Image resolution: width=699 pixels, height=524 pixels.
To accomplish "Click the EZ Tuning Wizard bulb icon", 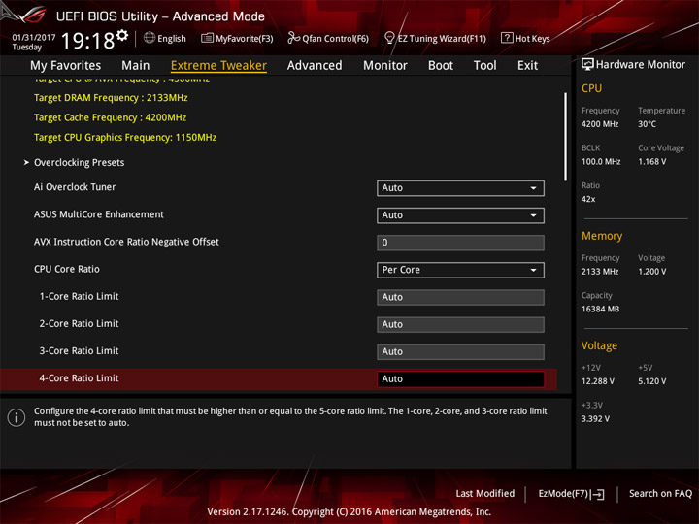I will 389,38.
